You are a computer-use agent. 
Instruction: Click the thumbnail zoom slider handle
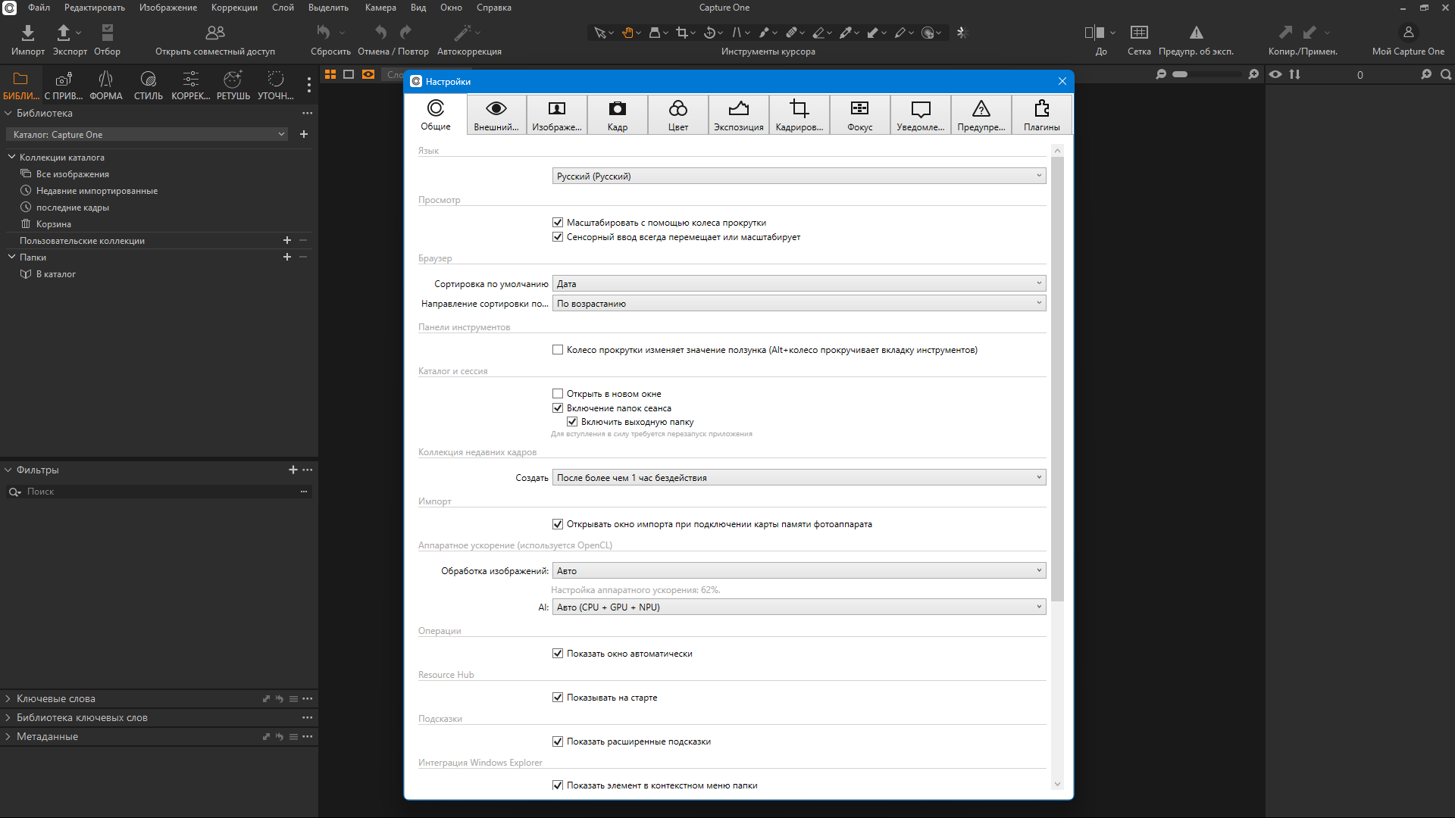pyautogui.click(x=1180, y=74)
